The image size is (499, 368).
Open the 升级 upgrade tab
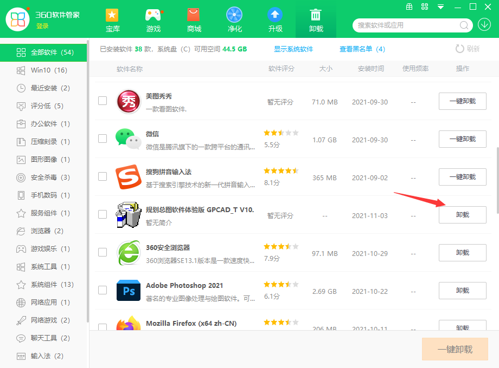(276, 21)
